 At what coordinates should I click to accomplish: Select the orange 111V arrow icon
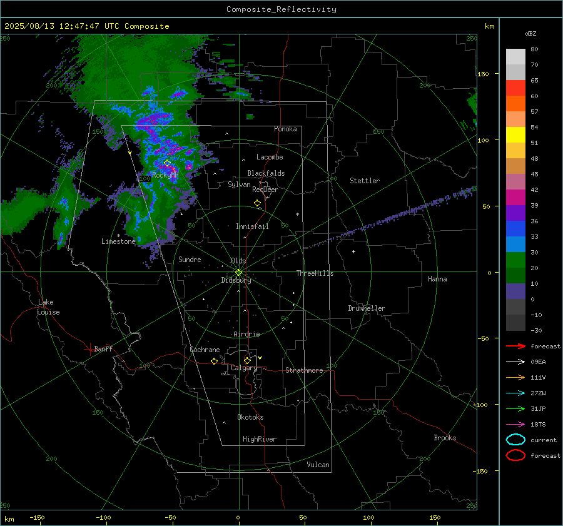tap(515, 377)
